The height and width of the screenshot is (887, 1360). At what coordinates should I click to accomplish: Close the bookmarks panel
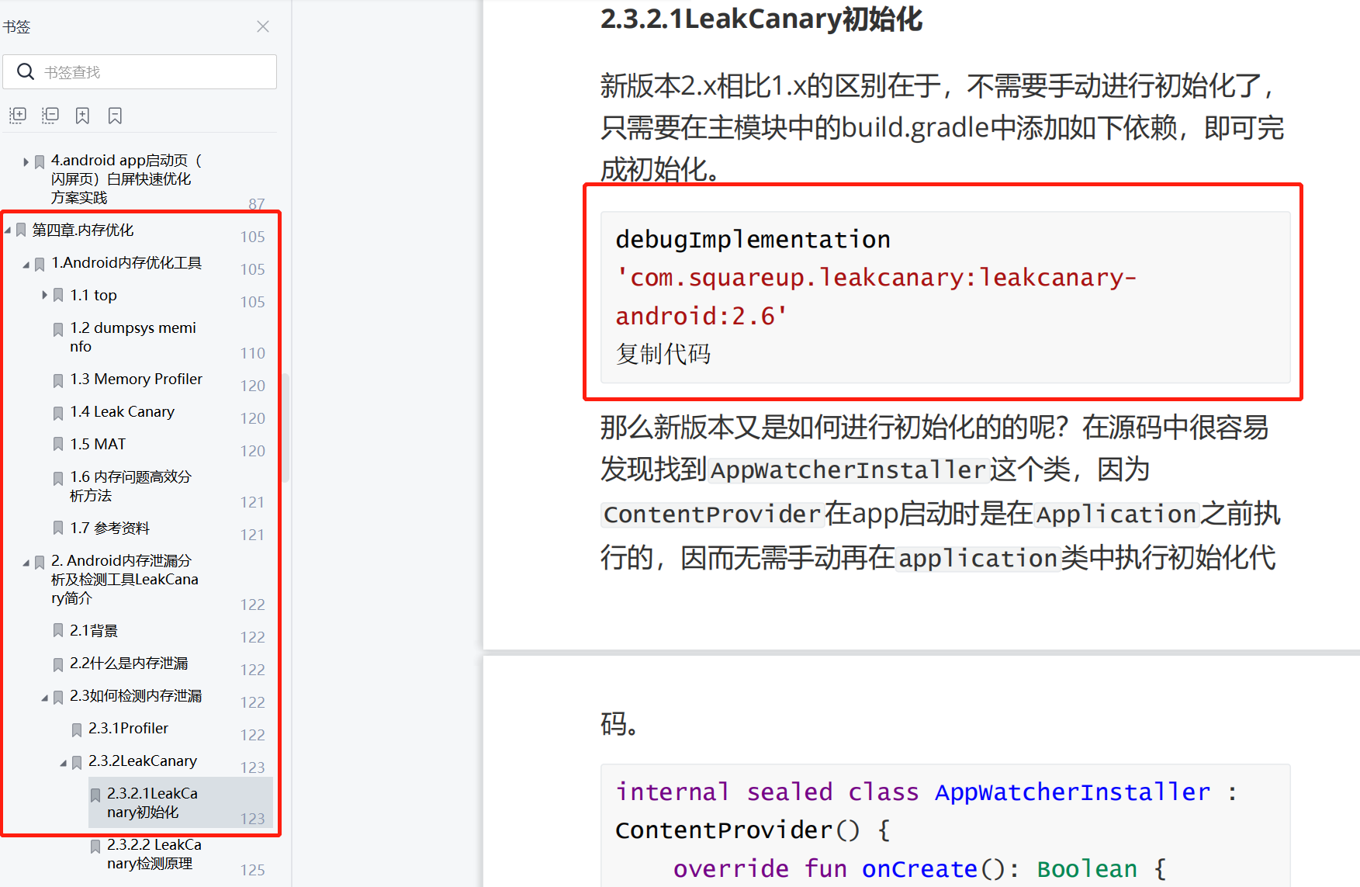point(263,26)
